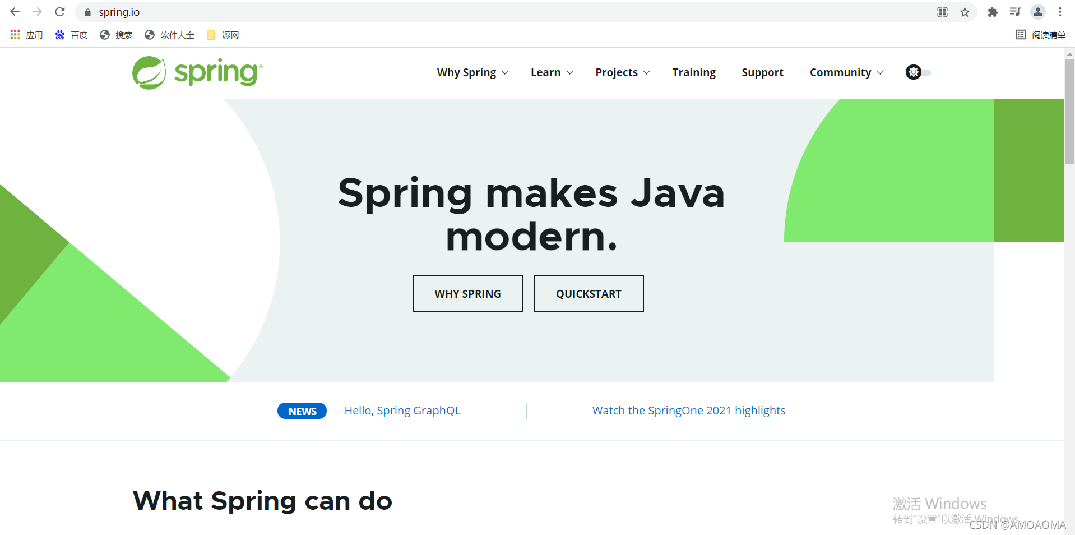Viewport: 1075px width, 535px height.
Task: Click the padlock site security icon
Action: click(x=87, y=12)
